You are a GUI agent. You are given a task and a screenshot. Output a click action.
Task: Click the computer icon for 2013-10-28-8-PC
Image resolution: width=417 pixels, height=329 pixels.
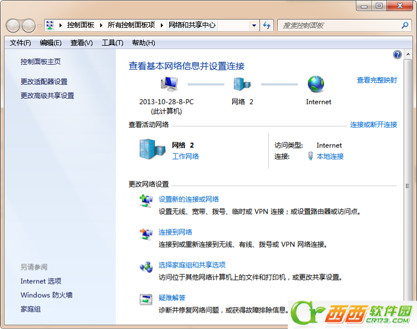[169, 84]
